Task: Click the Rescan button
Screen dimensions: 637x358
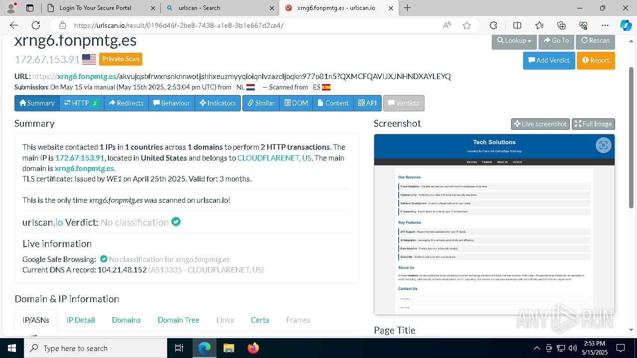Action: click(x=595, y=41)
